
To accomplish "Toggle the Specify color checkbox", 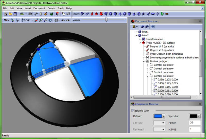I will coord(133,111).
